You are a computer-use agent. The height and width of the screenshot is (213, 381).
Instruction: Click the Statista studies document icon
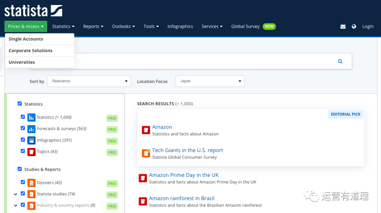pos(31,194)
